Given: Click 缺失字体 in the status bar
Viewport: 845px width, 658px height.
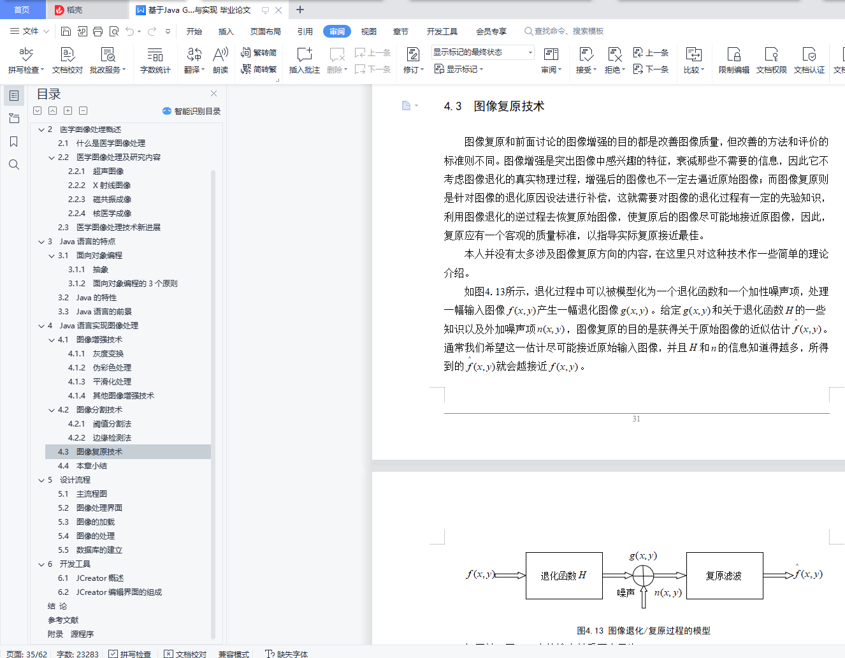Looking at the screenshot, I should pos(287,654).
